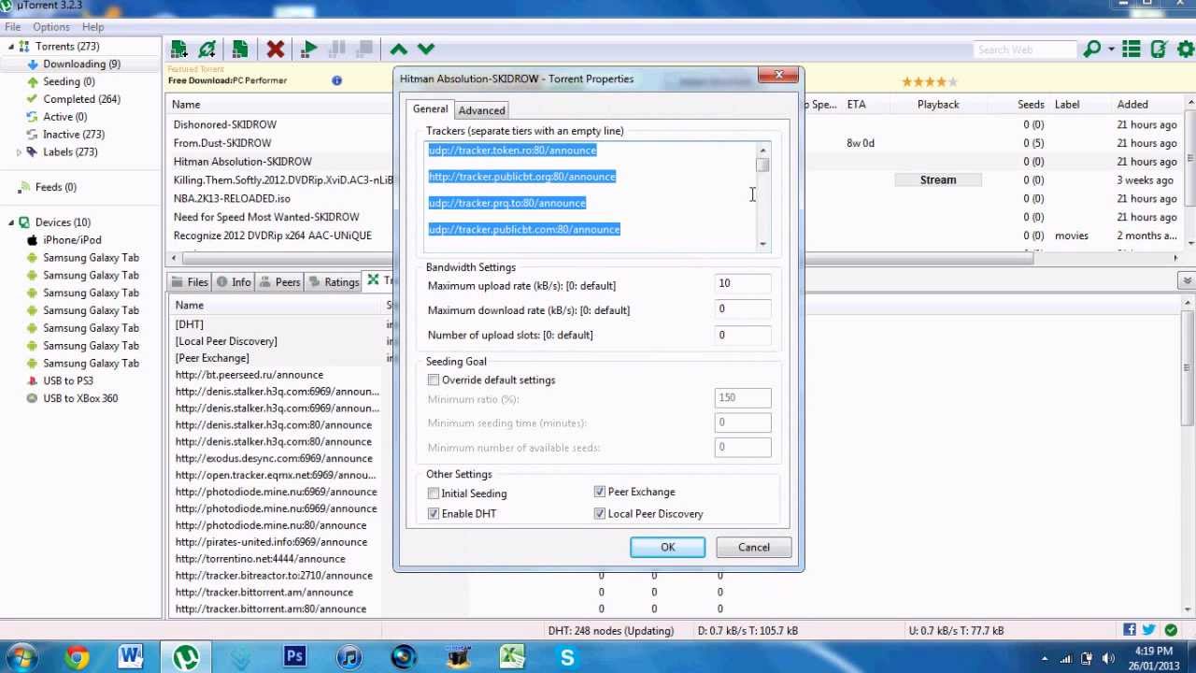The height and width of the screenshot is (673, 1196).
Task: Expand the Labels (273) tree node
Action: (19, 152)
